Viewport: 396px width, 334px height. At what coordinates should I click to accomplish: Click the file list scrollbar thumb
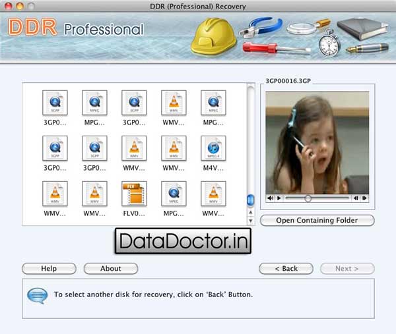pos(250,200)
